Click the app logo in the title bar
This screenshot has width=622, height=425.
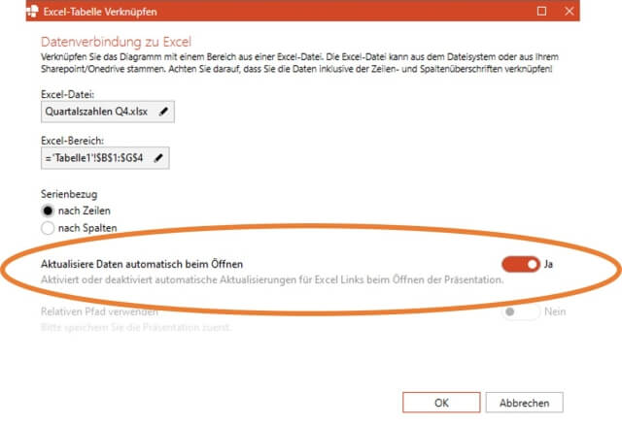click(14, 11)
